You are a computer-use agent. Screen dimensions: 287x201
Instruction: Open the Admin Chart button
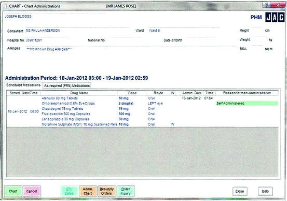(x=88, y=191)
